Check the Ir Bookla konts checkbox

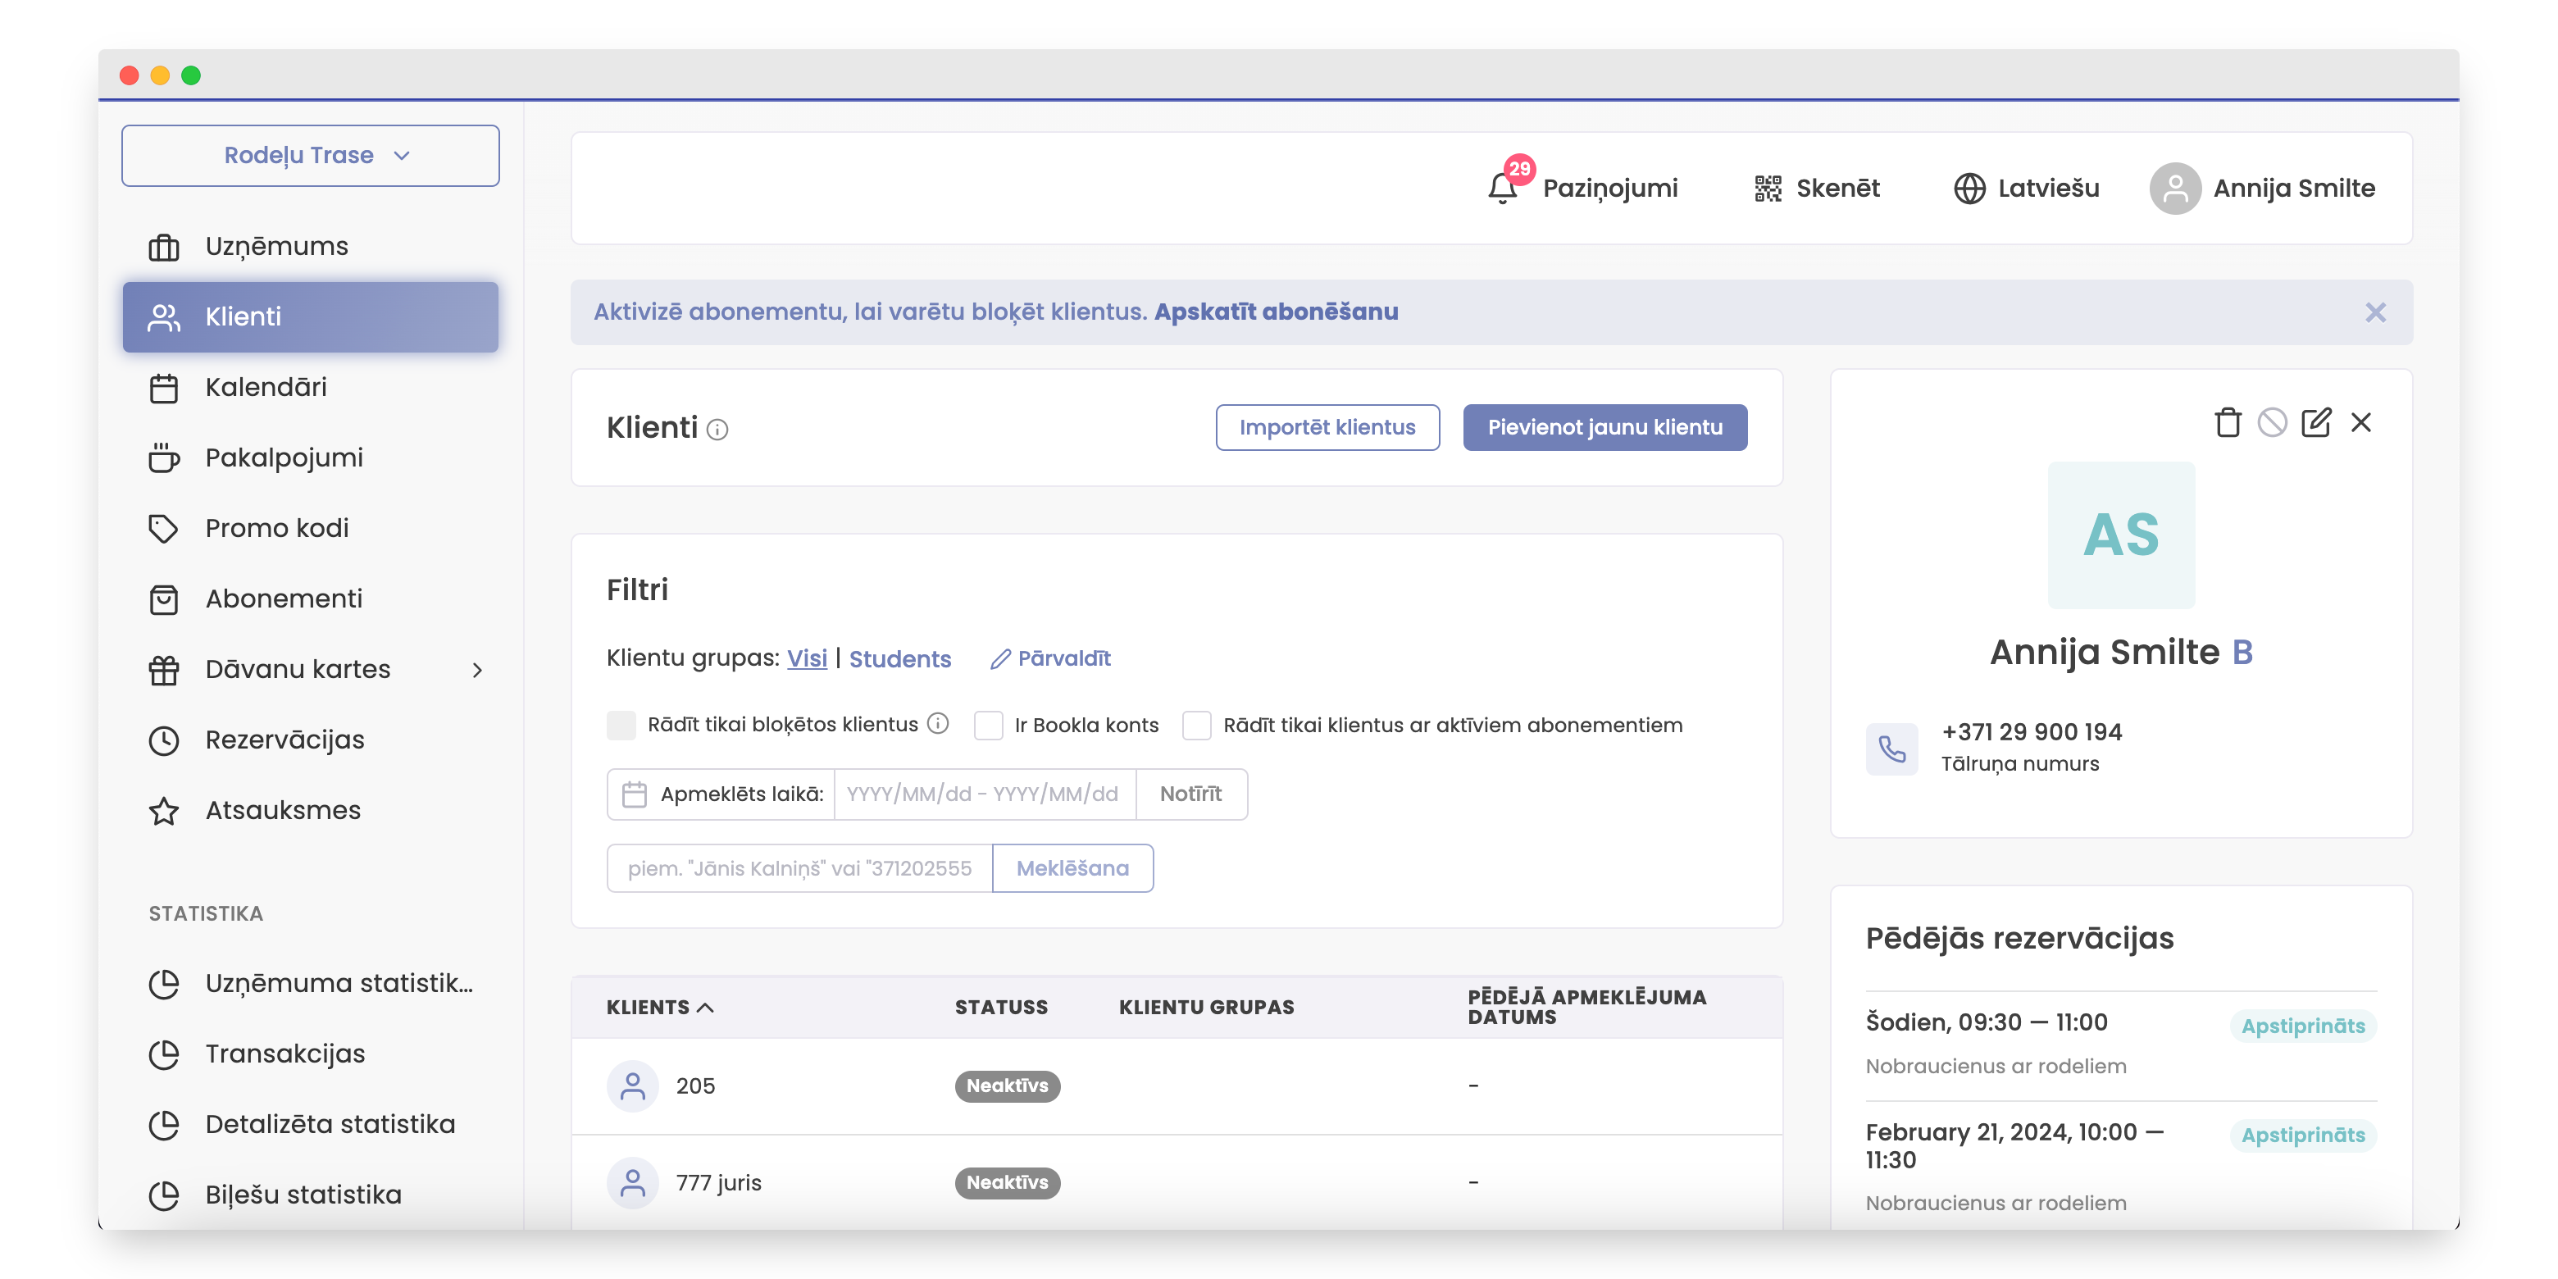(x=988, y=725)
